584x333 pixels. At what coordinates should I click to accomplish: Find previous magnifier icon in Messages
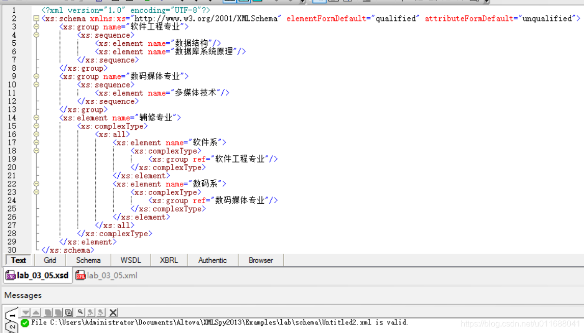point(90,313)
